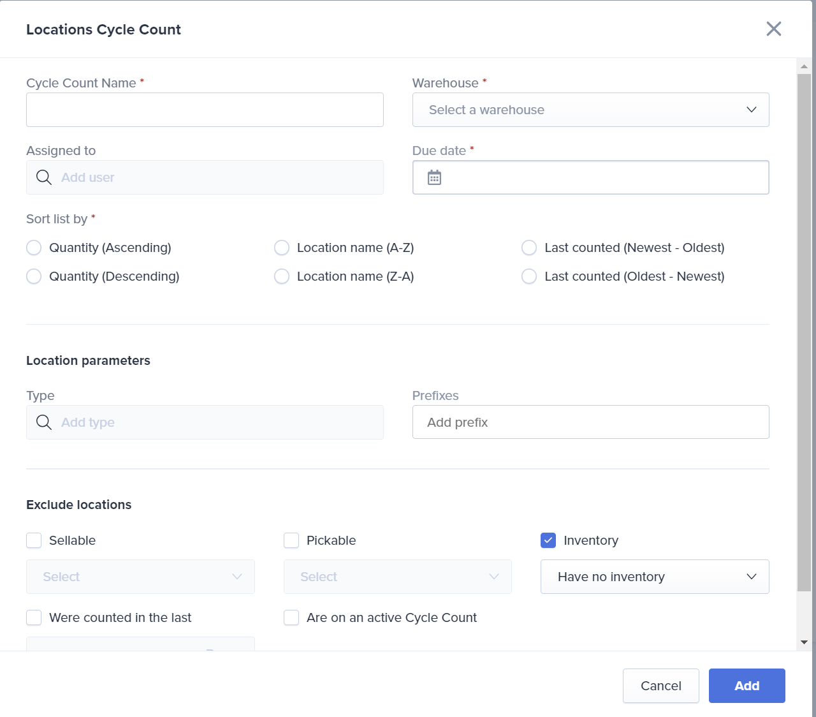Click the Location parameters heading
The image size is (816, 717).
click(88, 360)
